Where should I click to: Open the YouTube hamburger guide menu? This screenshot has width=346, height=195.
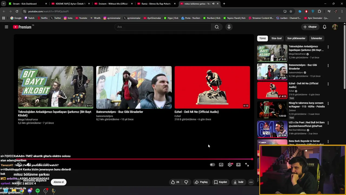coord(6,27)
